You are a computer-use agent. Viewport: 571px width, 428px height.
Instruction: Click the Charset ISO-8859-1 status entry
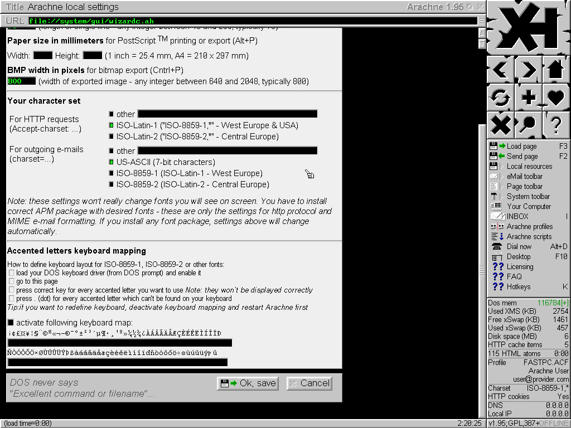pos(529,388)
